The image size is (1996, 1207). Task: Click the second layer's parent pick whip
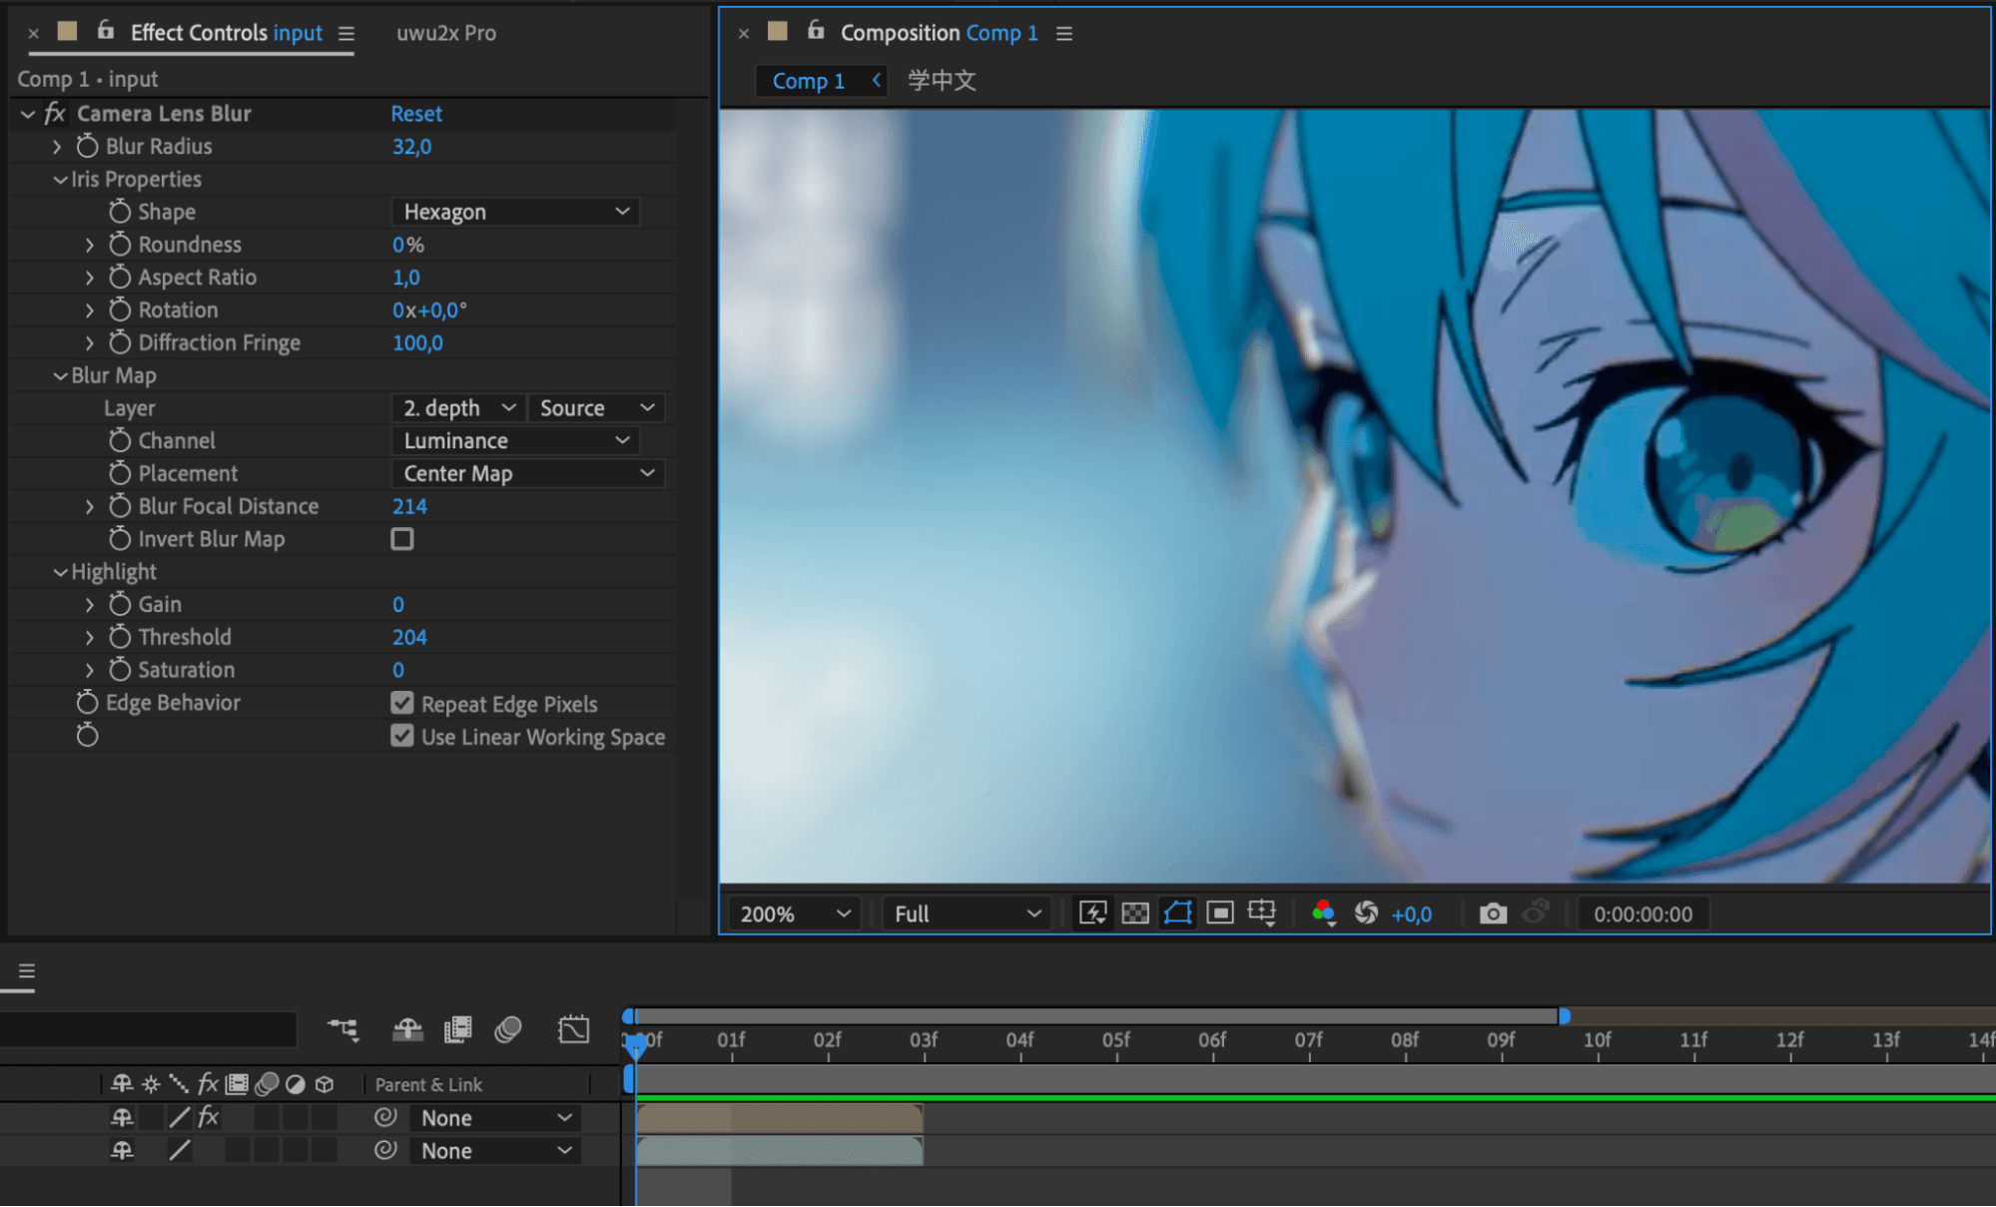[x=385, y=1150]
